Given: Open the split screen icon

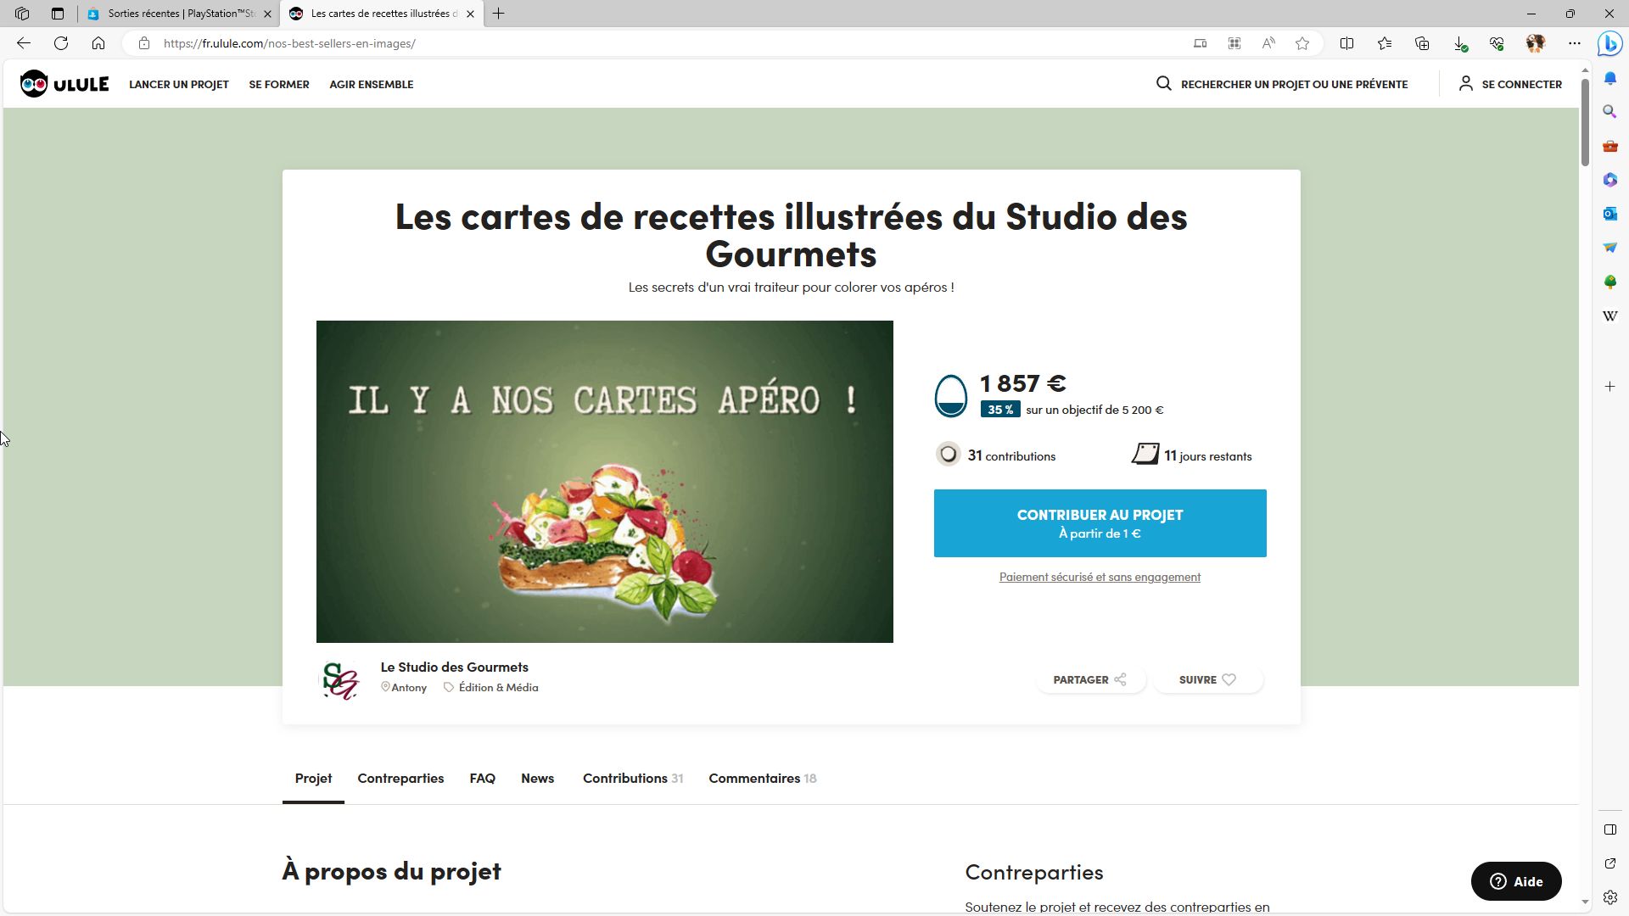Looking at the screenshot, I should coord(1346,43).
